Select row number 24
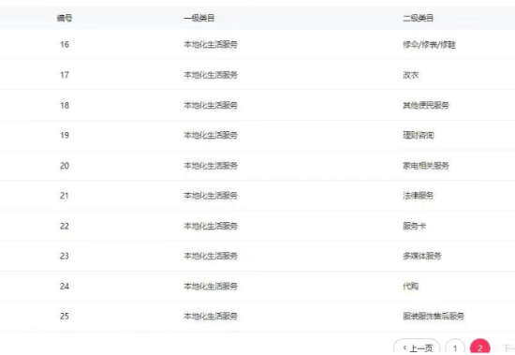 (65, 287)
